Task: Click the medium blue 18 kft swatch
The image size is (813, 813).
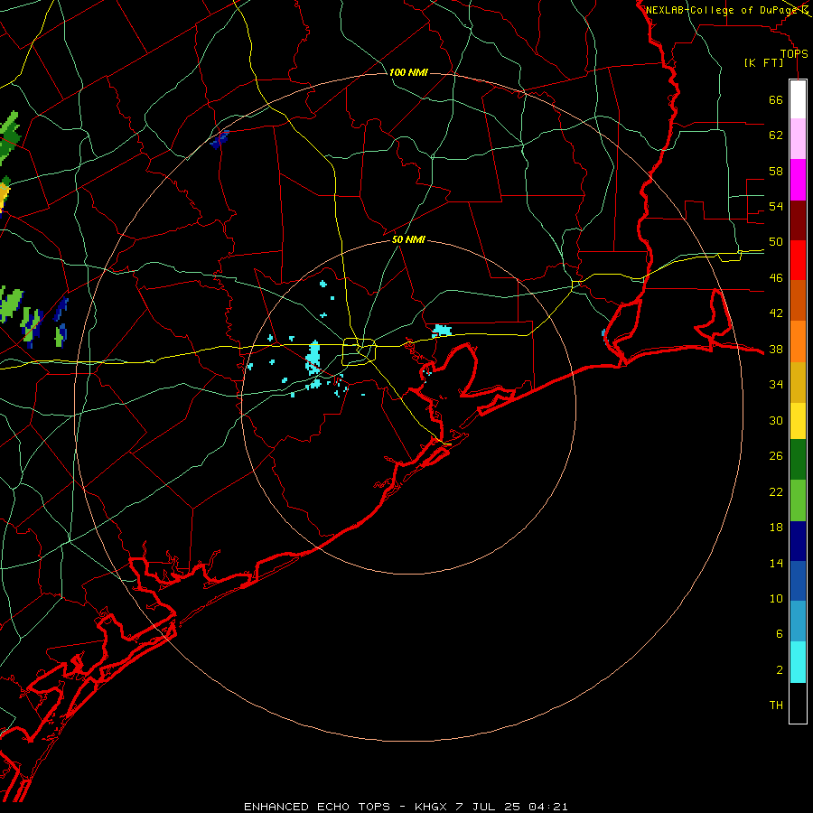Action: (x=798, y=581)
